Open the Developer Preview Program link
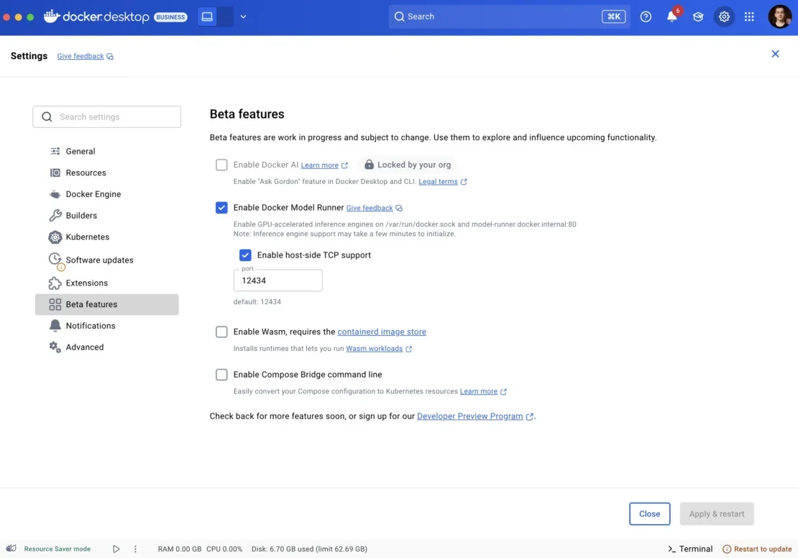 [470, 416]
